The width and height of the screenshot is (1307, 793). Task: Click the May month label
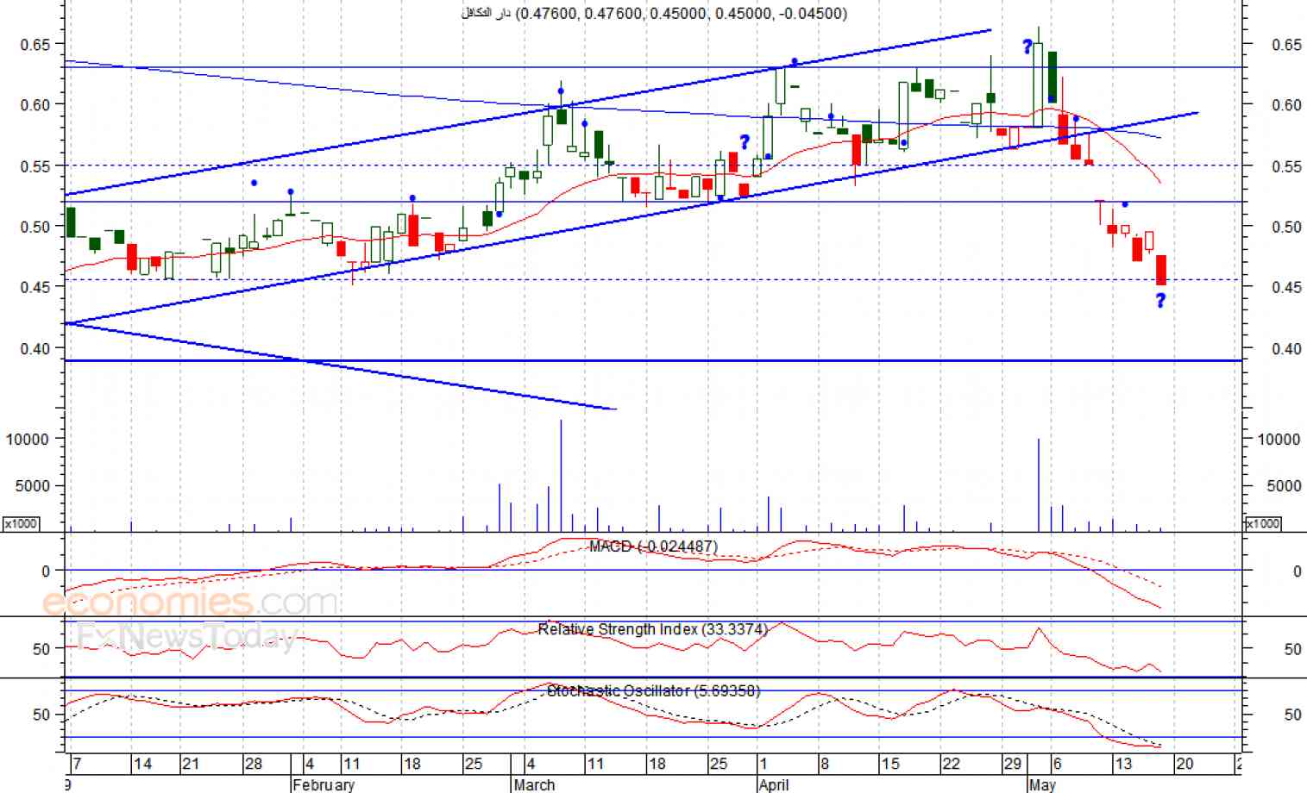click(1042, 784)
